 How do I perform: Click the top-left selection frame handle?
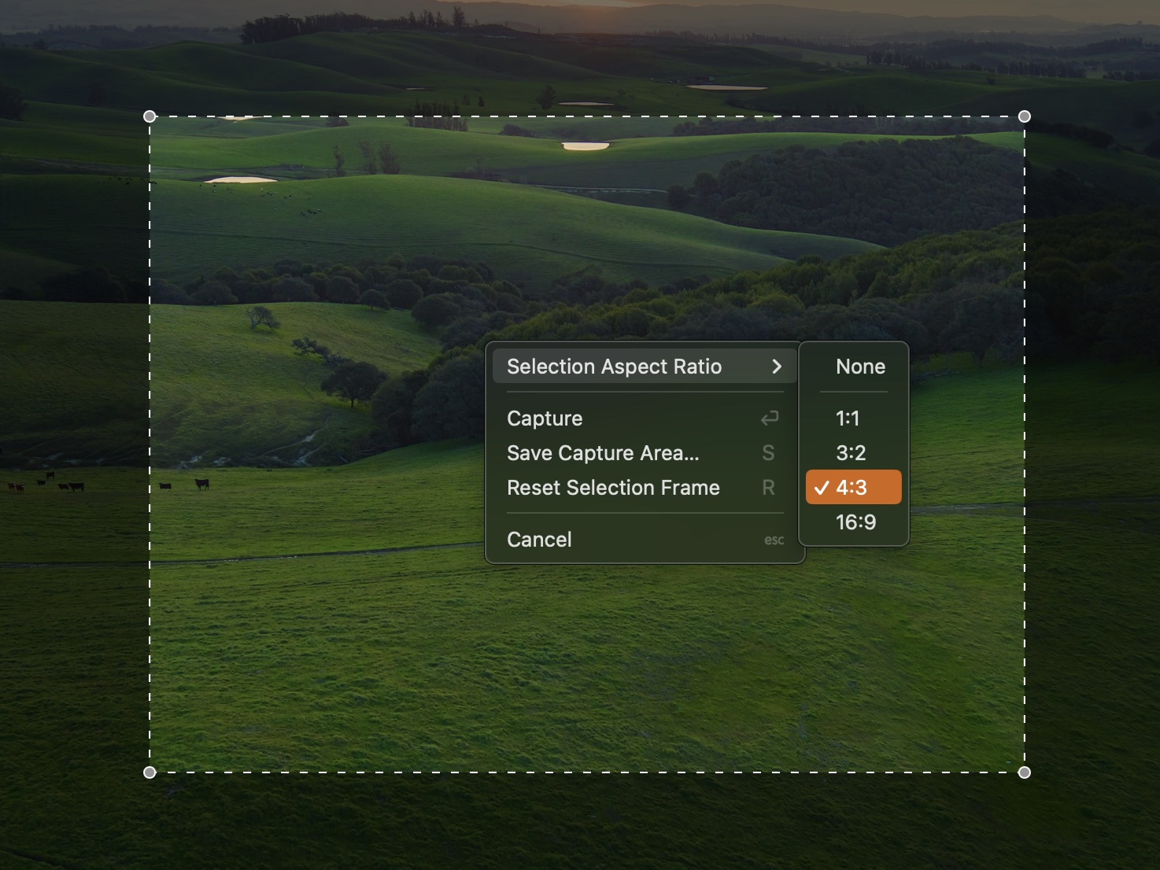(x=150, y=116)
